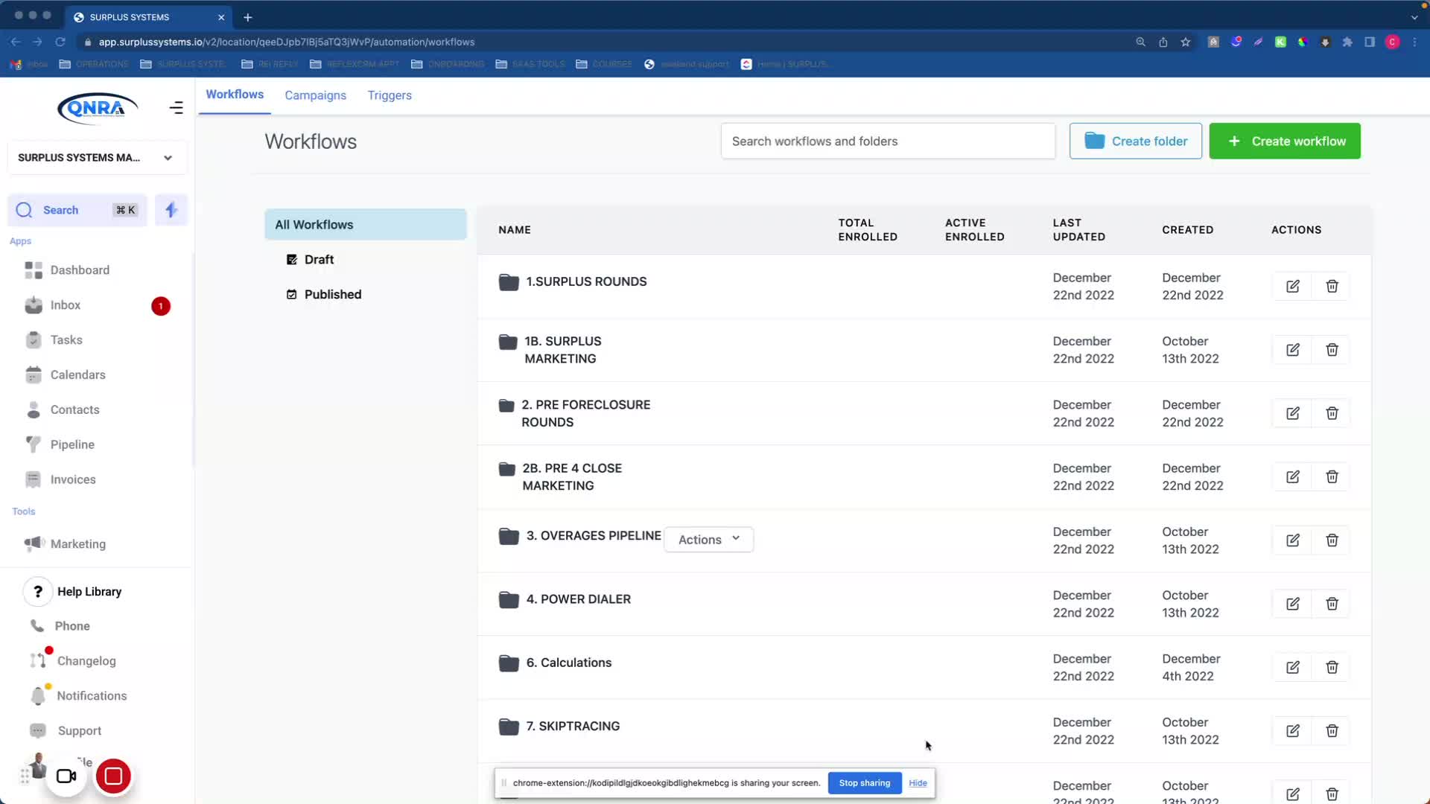The width and height of the screenshot is (1430, 804).
Task: Click the camera icon in recording bar
Action: tap(66, 776)
